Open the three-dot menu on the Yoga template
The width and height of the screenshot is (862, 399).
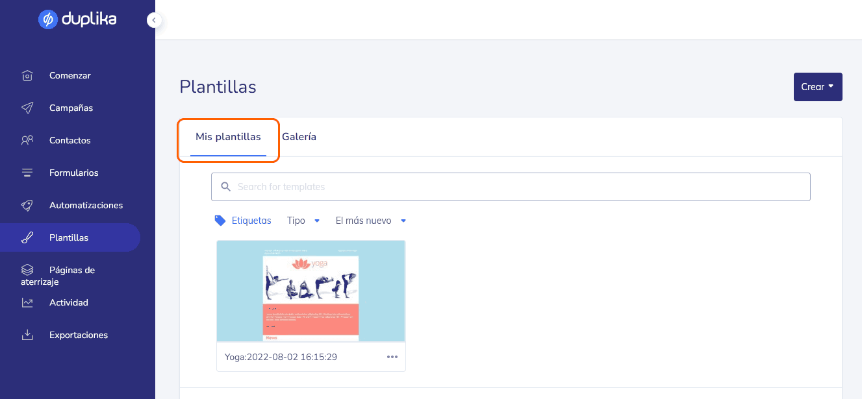[392, 357]
